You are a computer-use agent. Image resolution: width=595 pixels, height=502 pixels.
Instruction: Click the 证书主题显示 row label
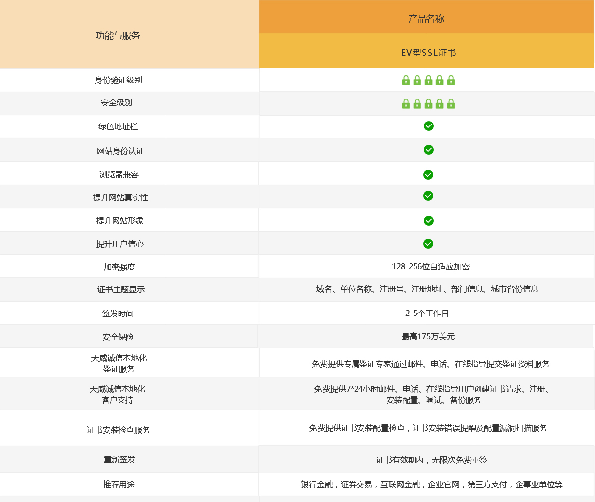point(121,289)
